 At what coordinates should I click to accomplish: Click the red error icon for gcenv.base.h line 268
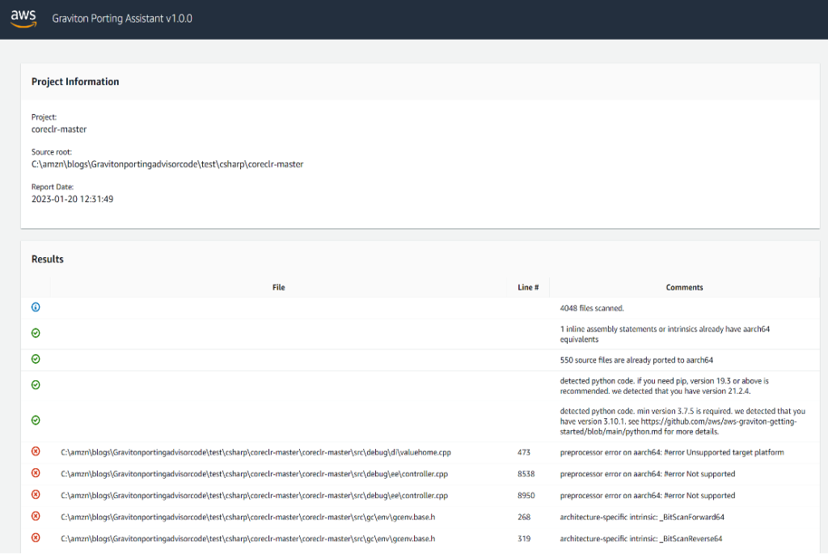tap(35, 517)
